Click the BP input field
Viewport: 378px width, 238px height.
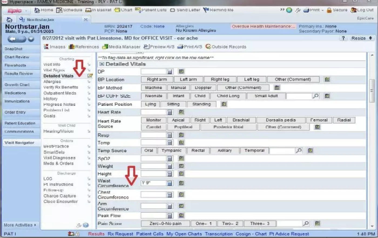[153, 72]
